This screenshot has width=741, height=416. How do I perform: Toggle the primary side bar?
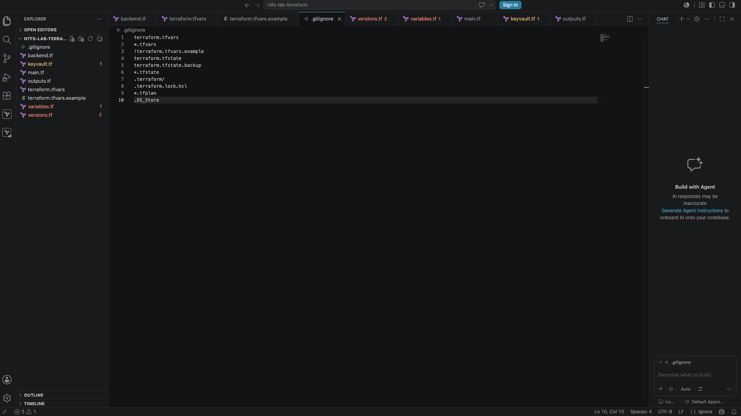712,5
